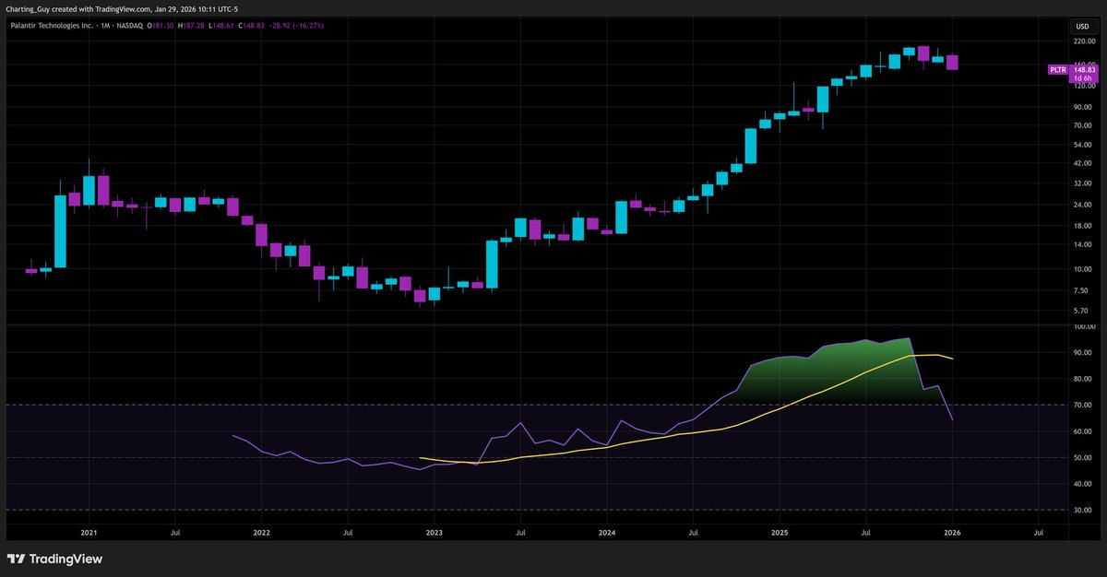1107x577 pixels.
Task: Click the 1d 6h countdown label
Action: 1082,78
